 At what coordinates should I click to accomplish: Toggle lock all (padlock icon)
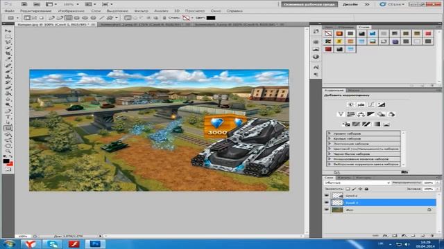[x=366, y=189]
